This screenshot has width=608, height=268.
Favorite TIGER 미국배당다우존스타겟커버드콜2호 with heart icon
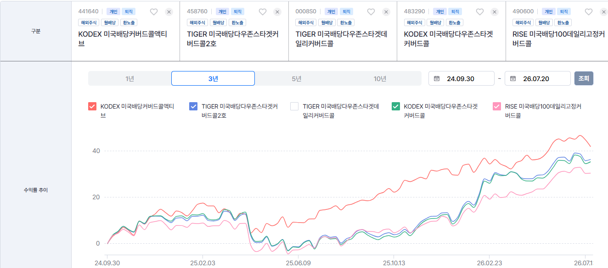[x=263, y=12]
